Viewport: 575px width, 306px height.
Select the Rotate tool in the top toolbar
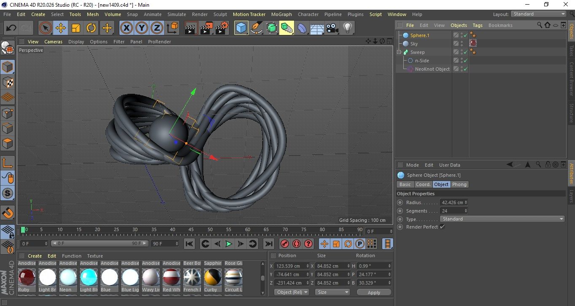[91, 28]
